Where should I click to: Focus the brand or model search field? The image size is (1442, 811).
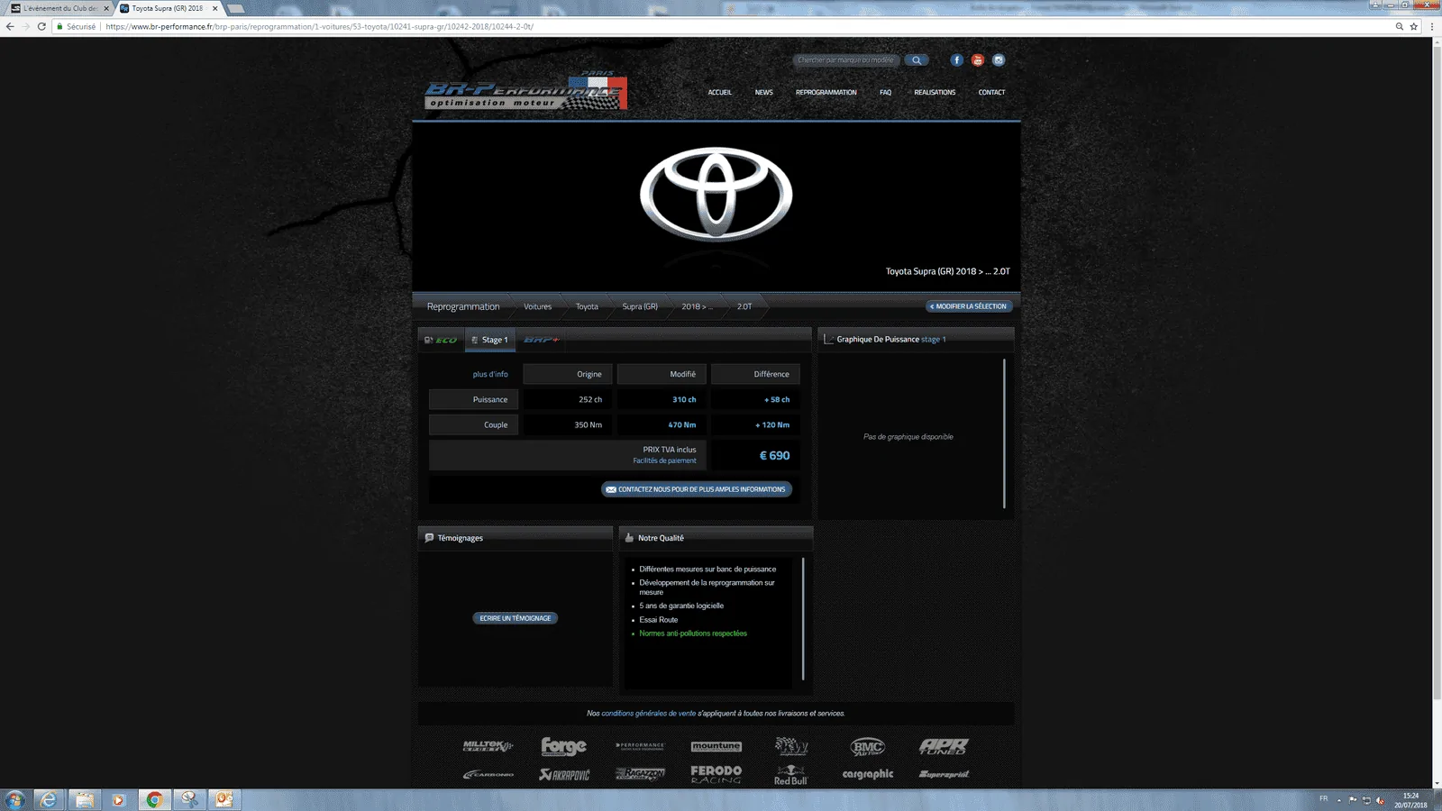tap(845, 60)
